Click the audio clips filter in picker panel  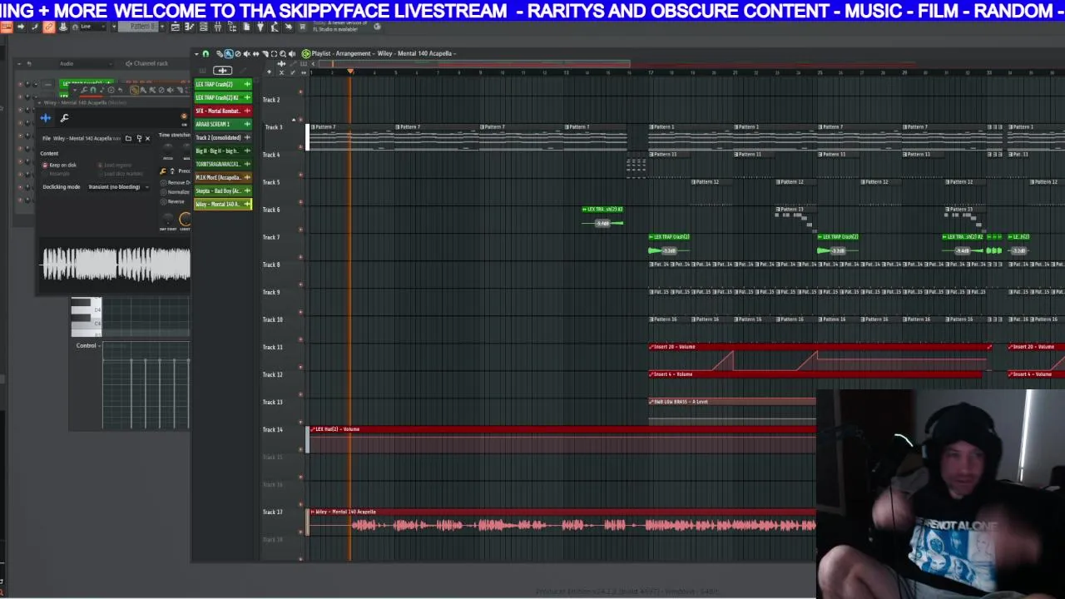click(x=222, y=71)
